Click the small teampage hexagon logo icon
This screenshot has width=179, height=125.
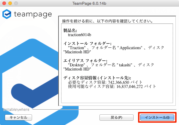pyautogui.click(x=7, y=14)
